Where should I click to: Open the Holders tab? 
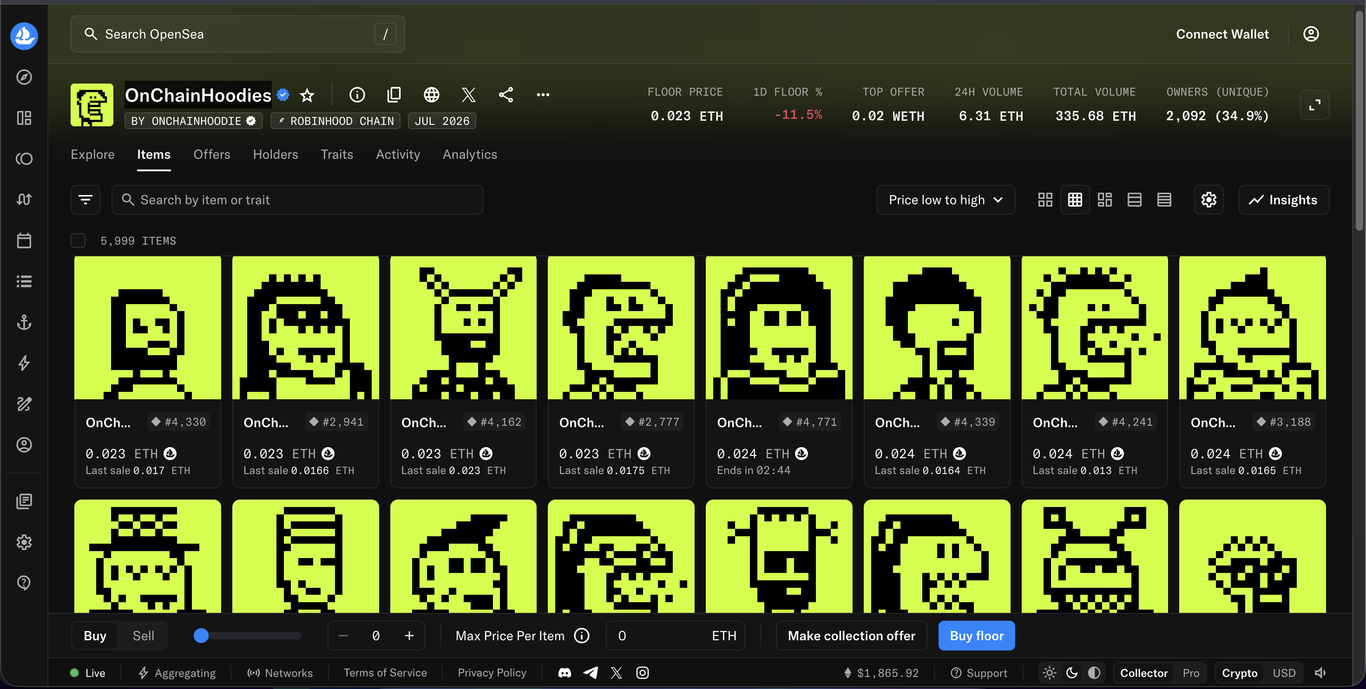[275, 154]
